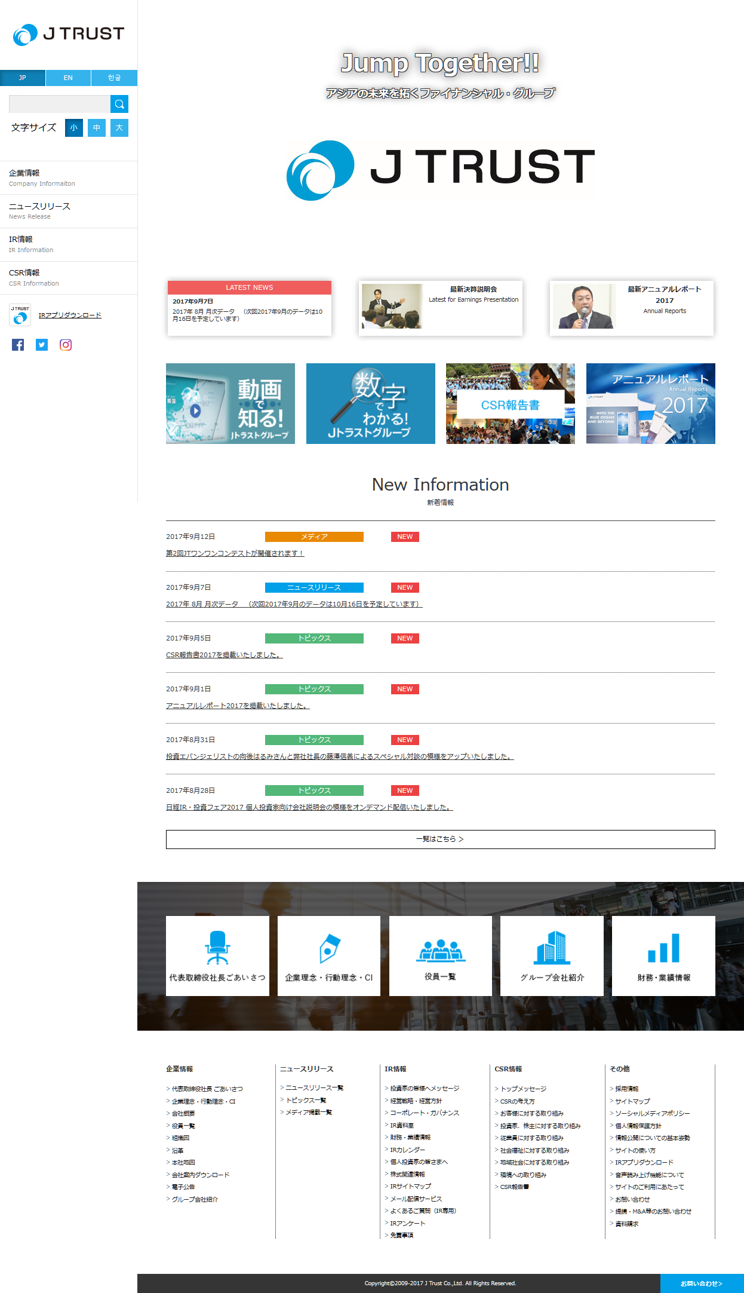
Task: Open footer link IRカレンダー
Action: click(x=408, y=1150)
